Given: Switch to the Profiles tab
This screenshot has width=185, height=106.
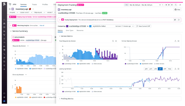Looking at the screenshot, I should [45, 4].
